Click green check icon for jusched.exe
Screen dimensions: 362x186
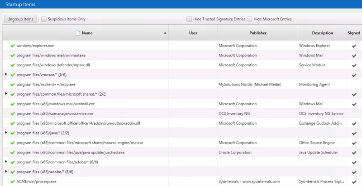pyautogui.click(x=12, y=153)
